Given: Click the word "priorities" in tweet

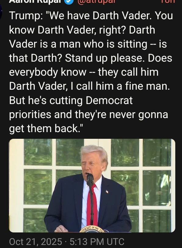Looking at the screenshot, I should click(30, 115).
